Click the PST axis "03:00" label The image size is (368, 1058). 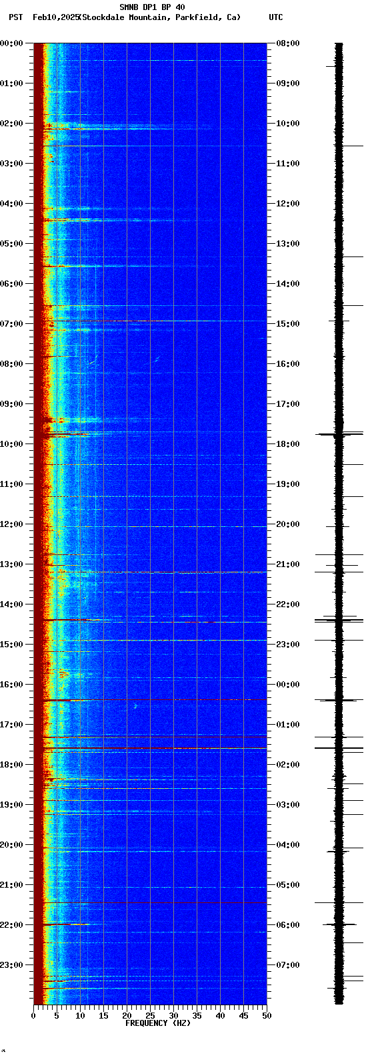click(11, 164)
